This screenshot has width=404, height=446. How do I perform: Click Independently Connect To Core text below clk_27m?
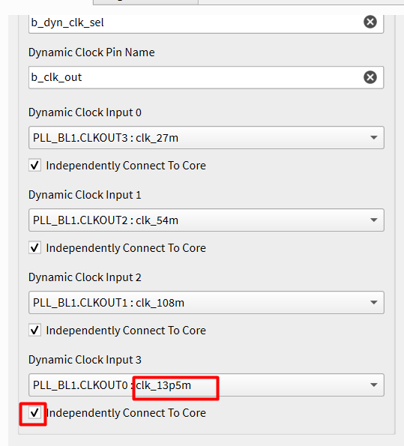pyautogui.click(x=126, y=166)
